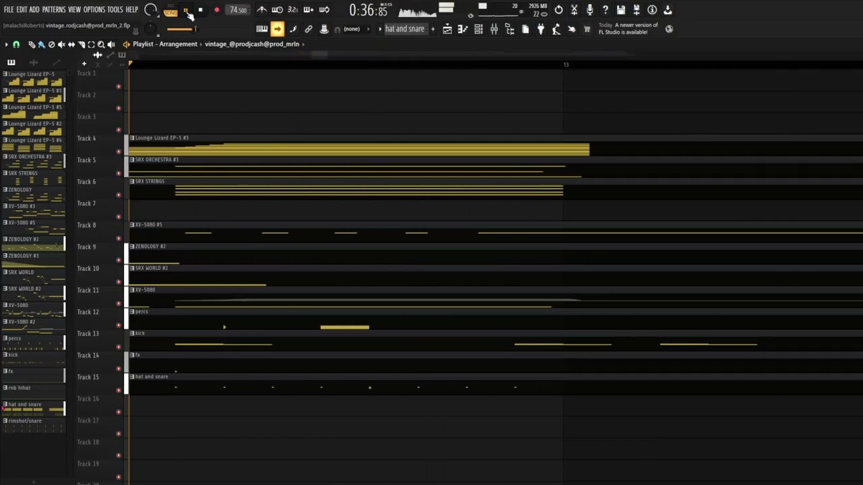Image resolution: width=863 pixels, height=485 pixels.
Task: Select the Paint brush tool in Playlist
Action: pyautogui.click(x=41, y=44)
